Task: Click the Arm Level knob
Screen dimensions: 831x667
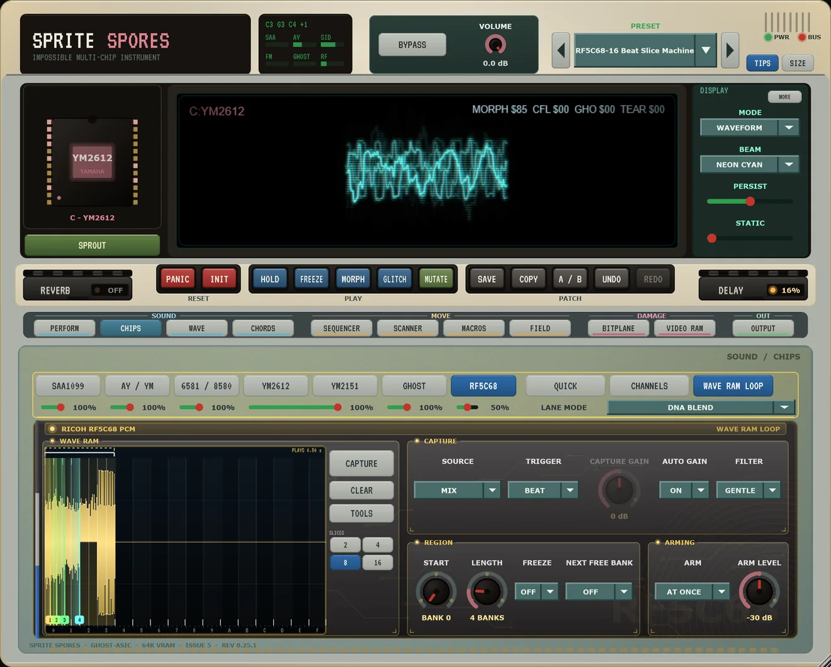Action: click(759, 591)
